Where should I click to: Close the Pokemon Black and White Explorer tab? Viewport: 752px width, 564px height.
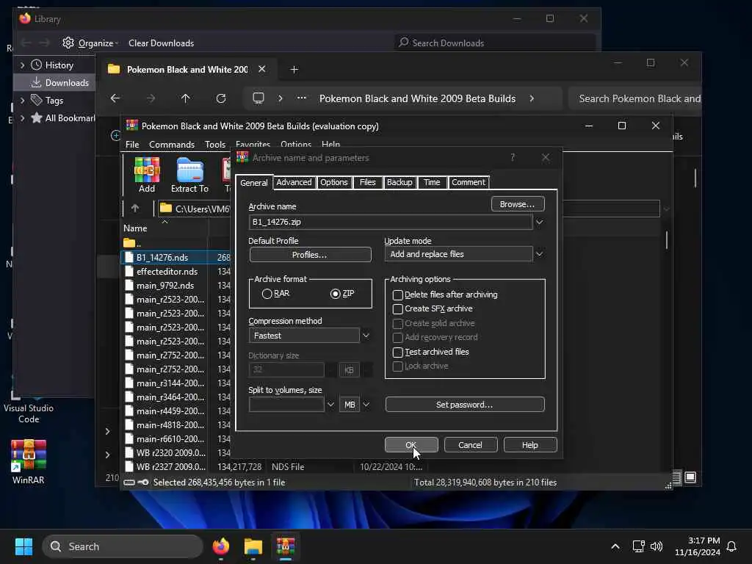click(262, 69)
